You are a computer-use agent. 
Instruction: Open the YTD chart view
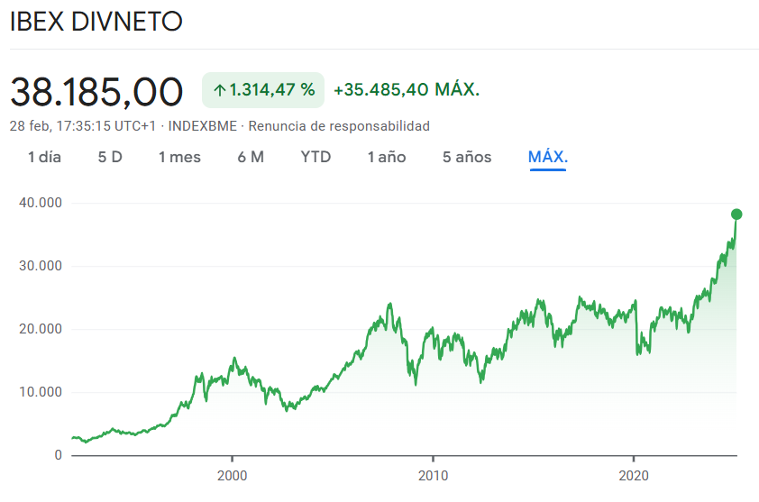point(315,157)
